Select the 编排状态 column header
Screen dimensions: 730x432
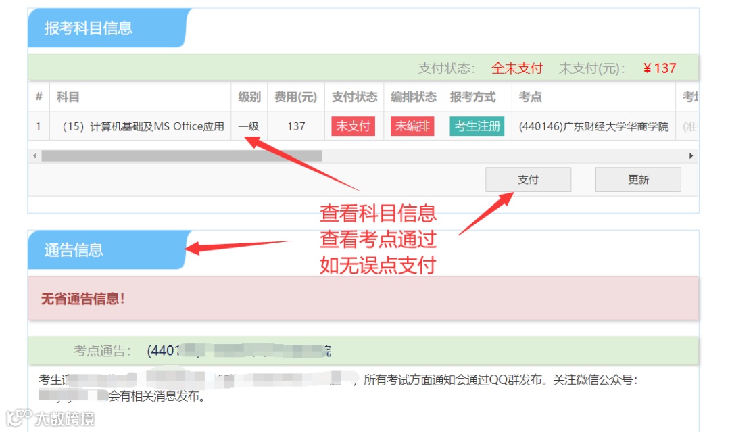[x=414, y=97]
